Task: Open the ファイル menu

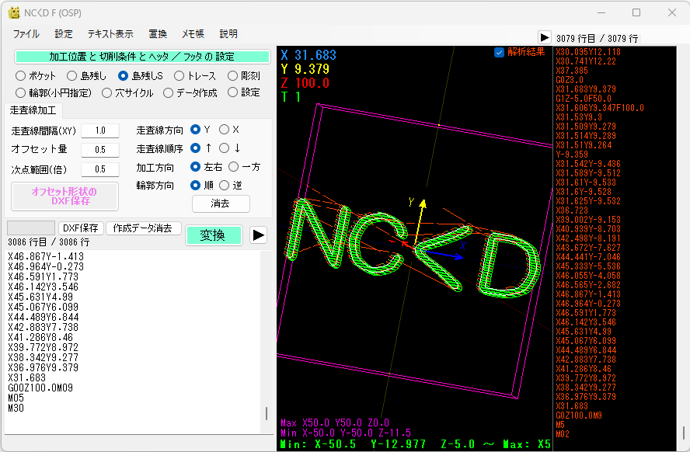Action: (26, 34)
